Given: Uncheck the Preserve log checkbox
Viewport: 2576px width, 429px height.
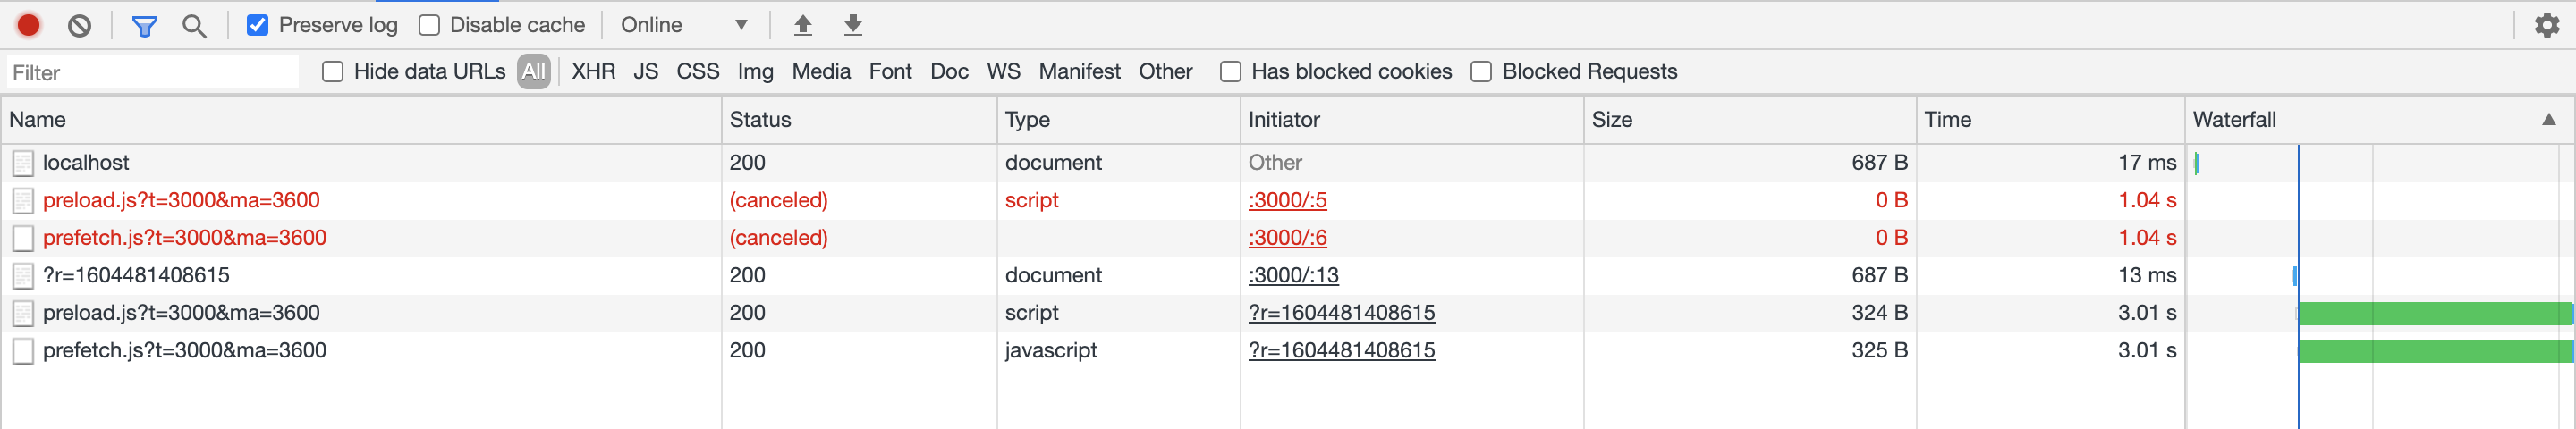Looking at the screenshot, I should tap(258, 25).
